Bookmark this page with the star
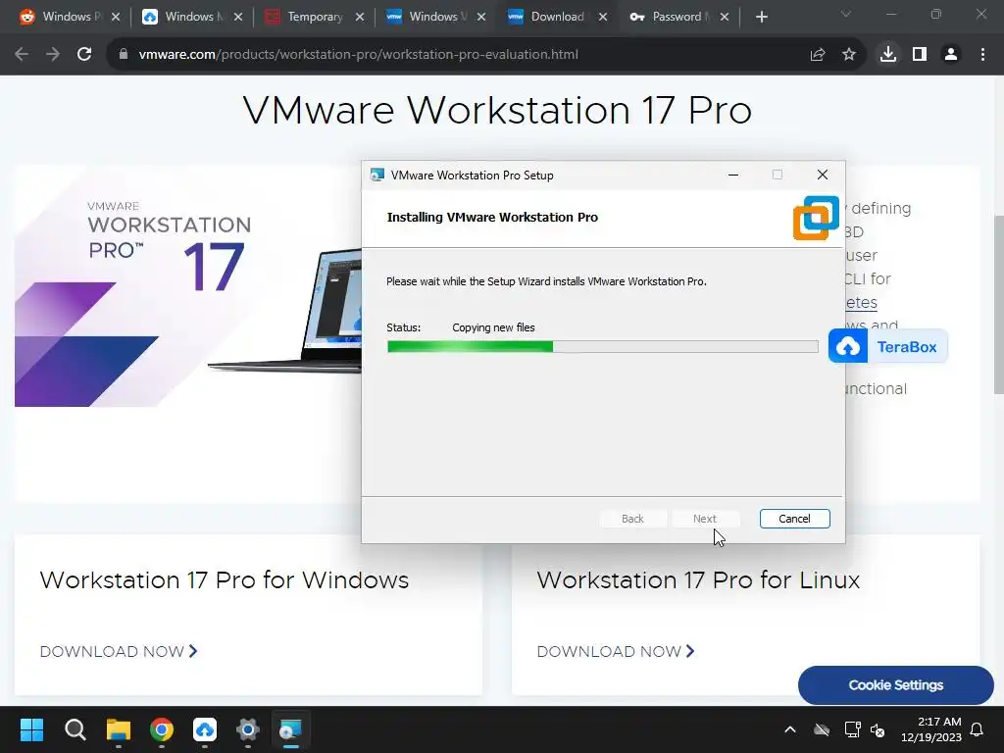Screen dimensions: 1004x753 click(849, 55)
